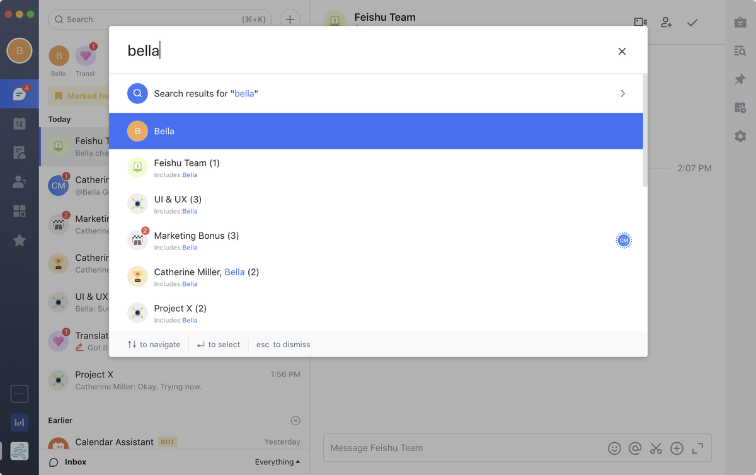Open the More options ellipsis in sidebar
Screen dimensions: 756x475
tap(20, 394)
